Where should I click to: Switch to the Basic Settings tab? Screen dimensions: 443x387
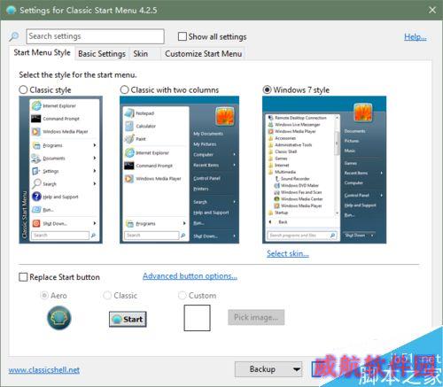point(102,54)
